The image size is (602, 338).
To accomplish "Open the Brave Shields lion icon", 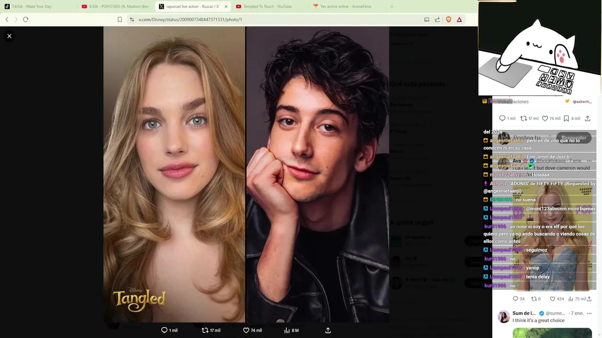I will point(448,19).
